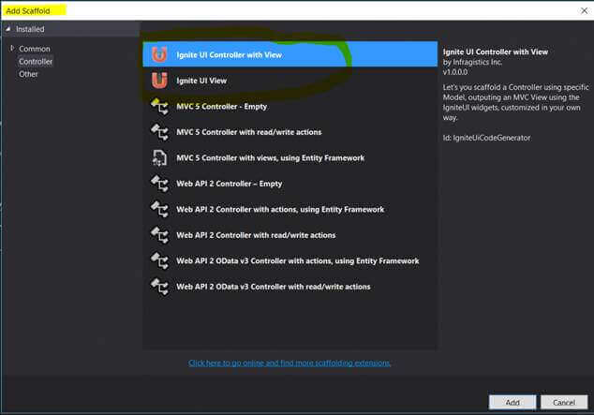Click icon for Web API 2 Controller with actions, Entity Framework

159,210
